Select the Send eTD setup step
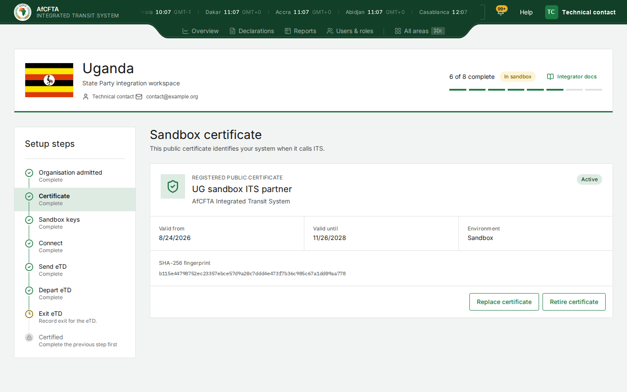This screenshot has height=392, width=627. (75, 270)
